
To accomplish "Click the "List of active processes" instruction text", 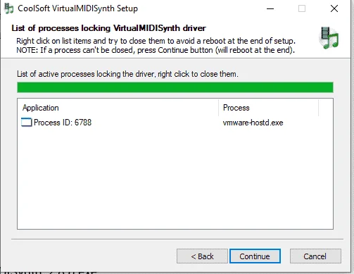I will (127, 74).
